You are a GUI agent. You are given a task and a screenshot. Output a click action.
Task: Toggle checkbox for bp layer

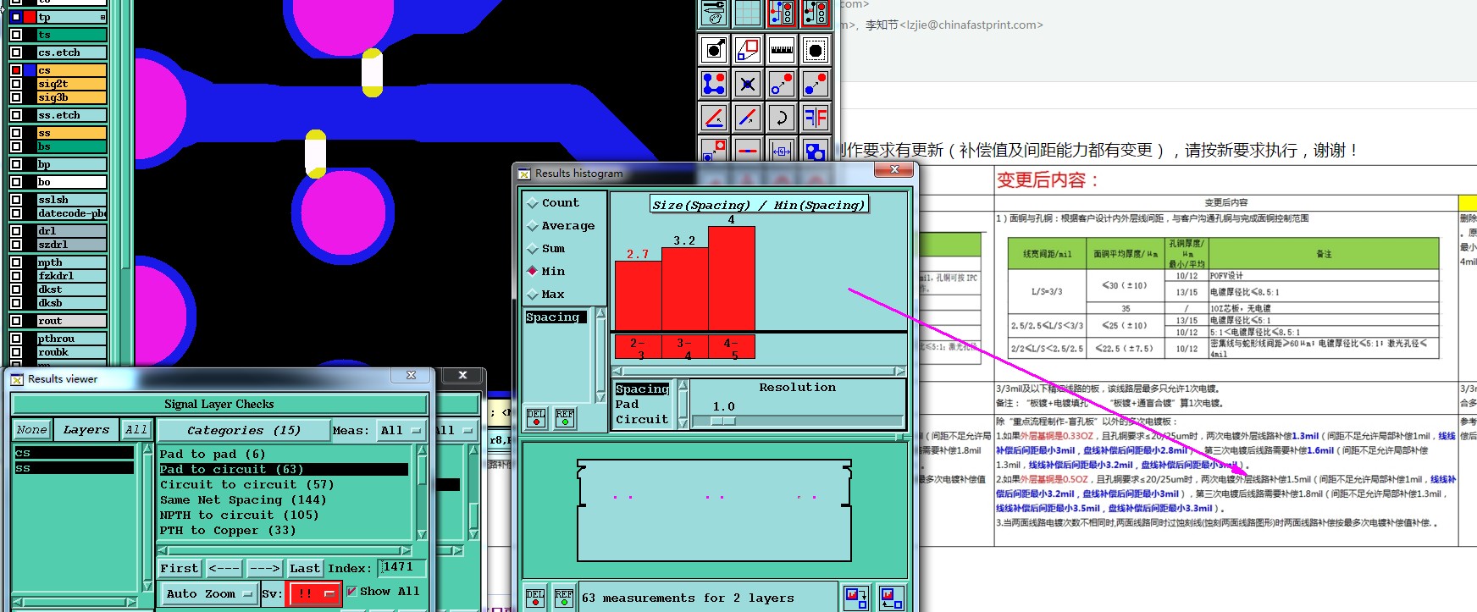click(x=16, y=164)
